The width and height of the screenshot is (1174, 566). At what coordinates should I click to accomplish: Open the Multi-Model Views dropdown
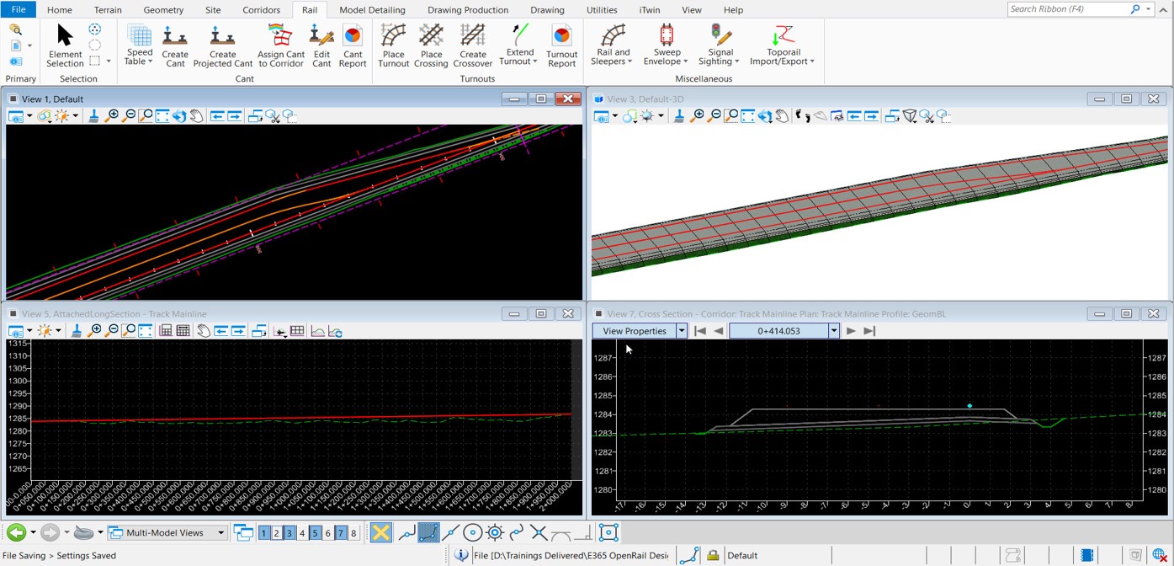[223, 532]
